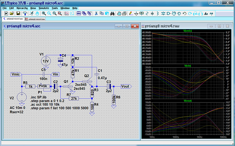The width and height of the screenshot is (235, 146).
Task: Select the Component gate-shaped icon
Action: click(x=168, y=14)
